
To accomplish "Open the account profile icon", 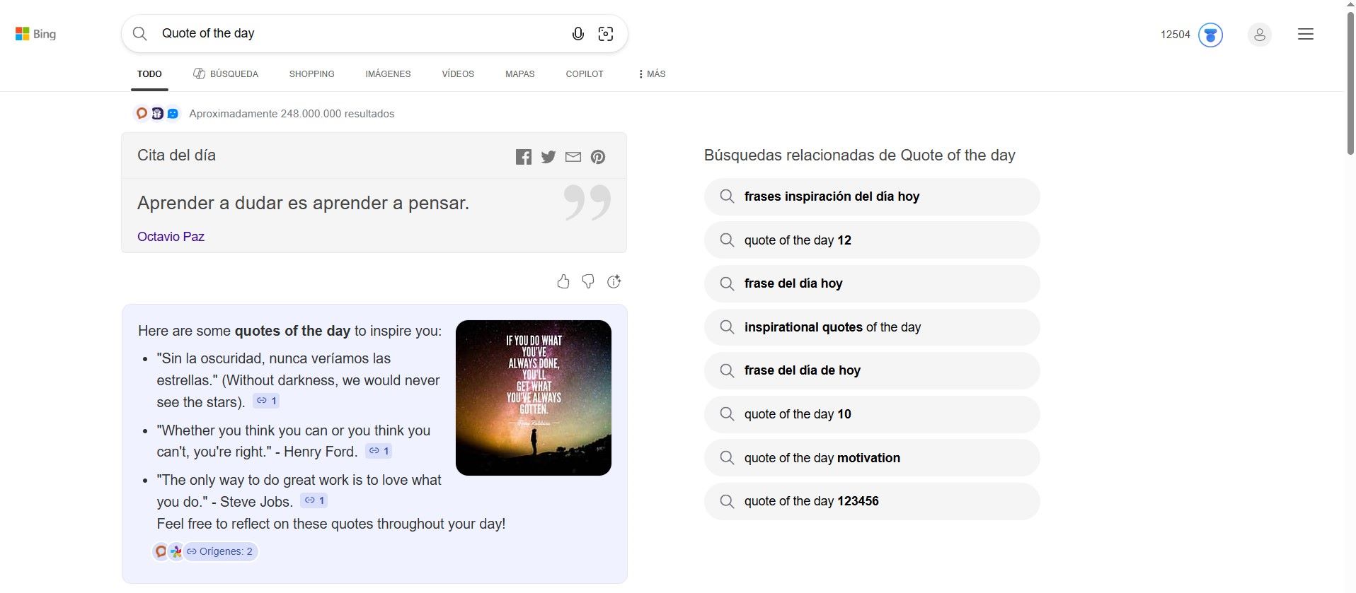I will [x=1259, y=35].
